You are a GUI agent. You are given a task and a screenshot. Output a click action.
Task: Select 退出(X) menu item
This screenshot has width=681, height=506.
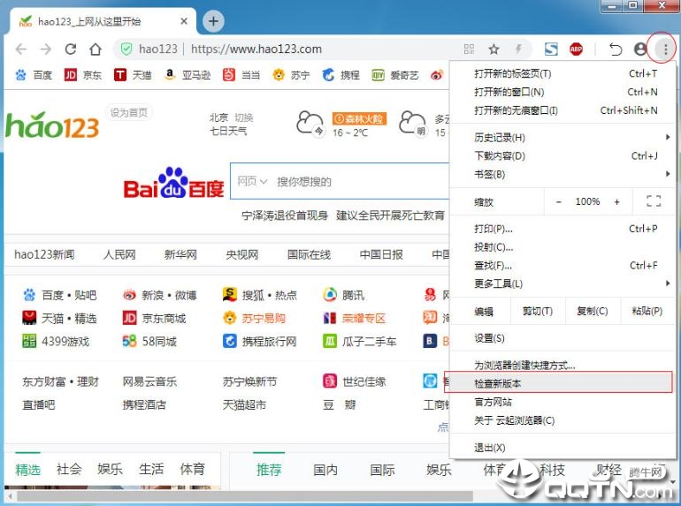[x=563, y=448]
